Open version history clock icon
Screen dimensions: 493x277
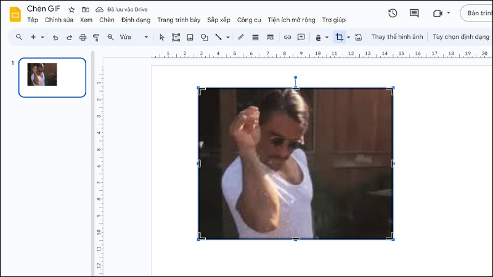point(393,13)
